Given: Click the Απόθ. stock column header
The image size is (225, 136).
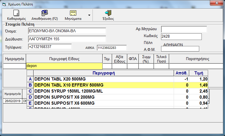Looking at the screenshot, I should [x=181, y=73].
